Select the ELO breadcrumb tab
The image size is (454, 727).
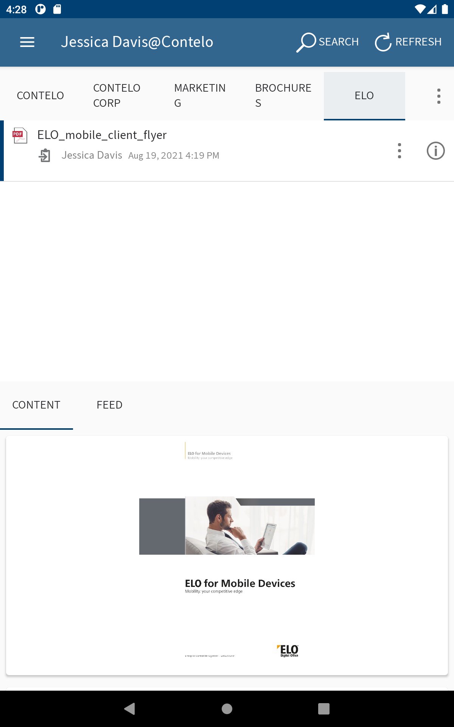(x=364, y=95)
